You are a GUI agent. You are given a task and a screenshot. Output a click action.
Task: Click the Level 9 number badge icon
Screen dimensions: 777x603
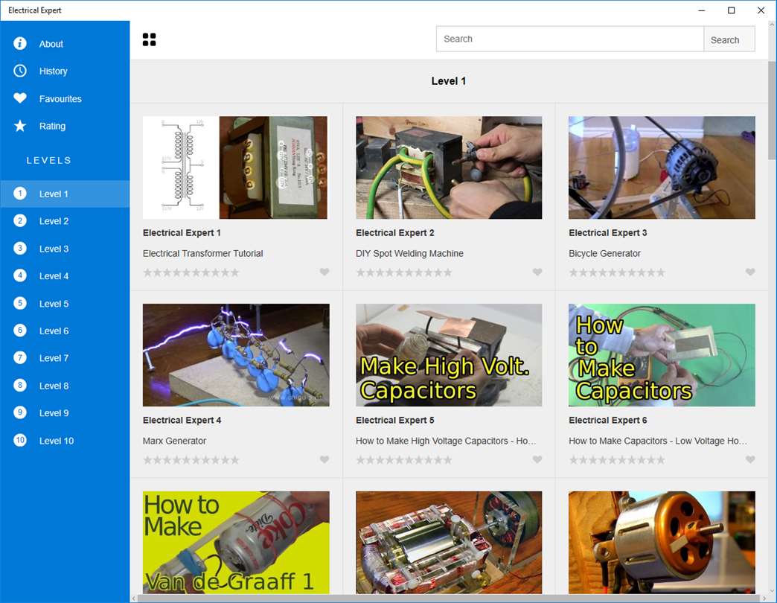pyautogui.click(x=20, y=412)
